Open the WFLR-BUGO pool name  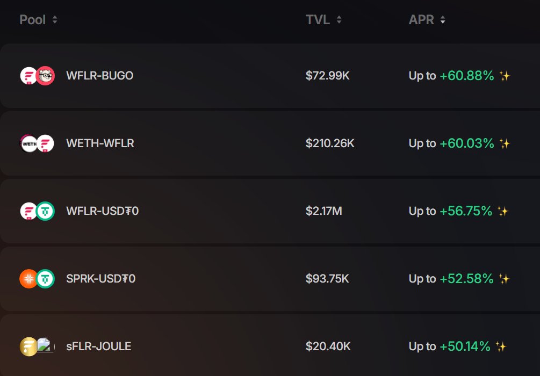coord(99,76)
